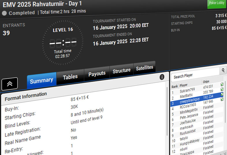Screen dimensions: 227x155
Task: Switch to the Tables tab
Action: [70, 77]
